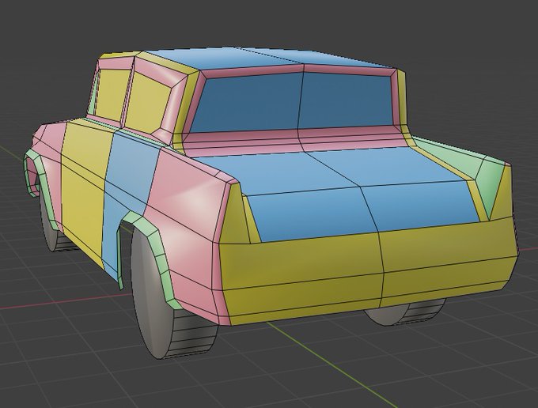Select the left pane of the rear window
Screen dimensions: 538x408
[x=248, y=104]
